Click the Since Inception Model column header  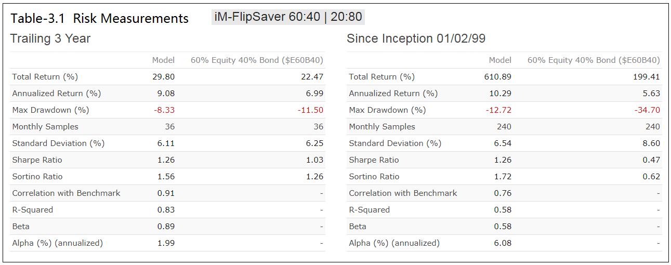(x=500, y=60)
